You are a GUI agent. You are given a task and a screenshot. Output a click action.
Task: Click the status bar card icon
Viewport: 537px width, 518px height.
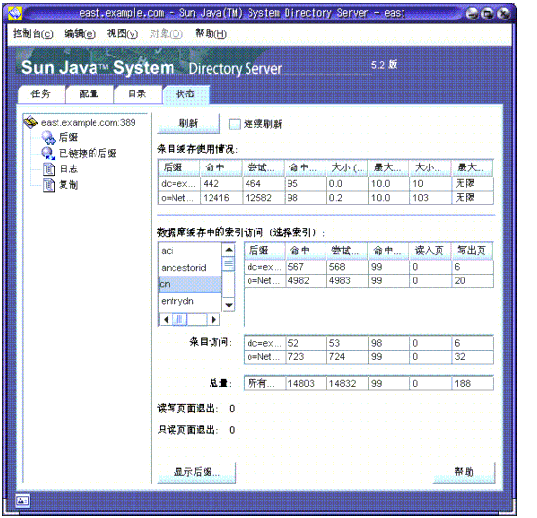(22, 500)
